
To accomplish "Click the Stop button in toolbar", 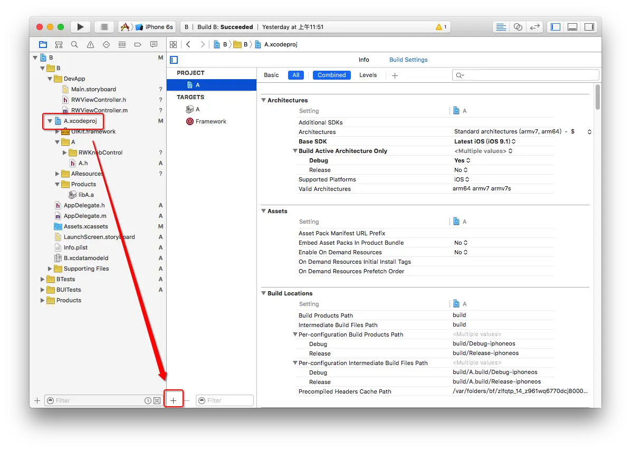I will pos(104,27).
